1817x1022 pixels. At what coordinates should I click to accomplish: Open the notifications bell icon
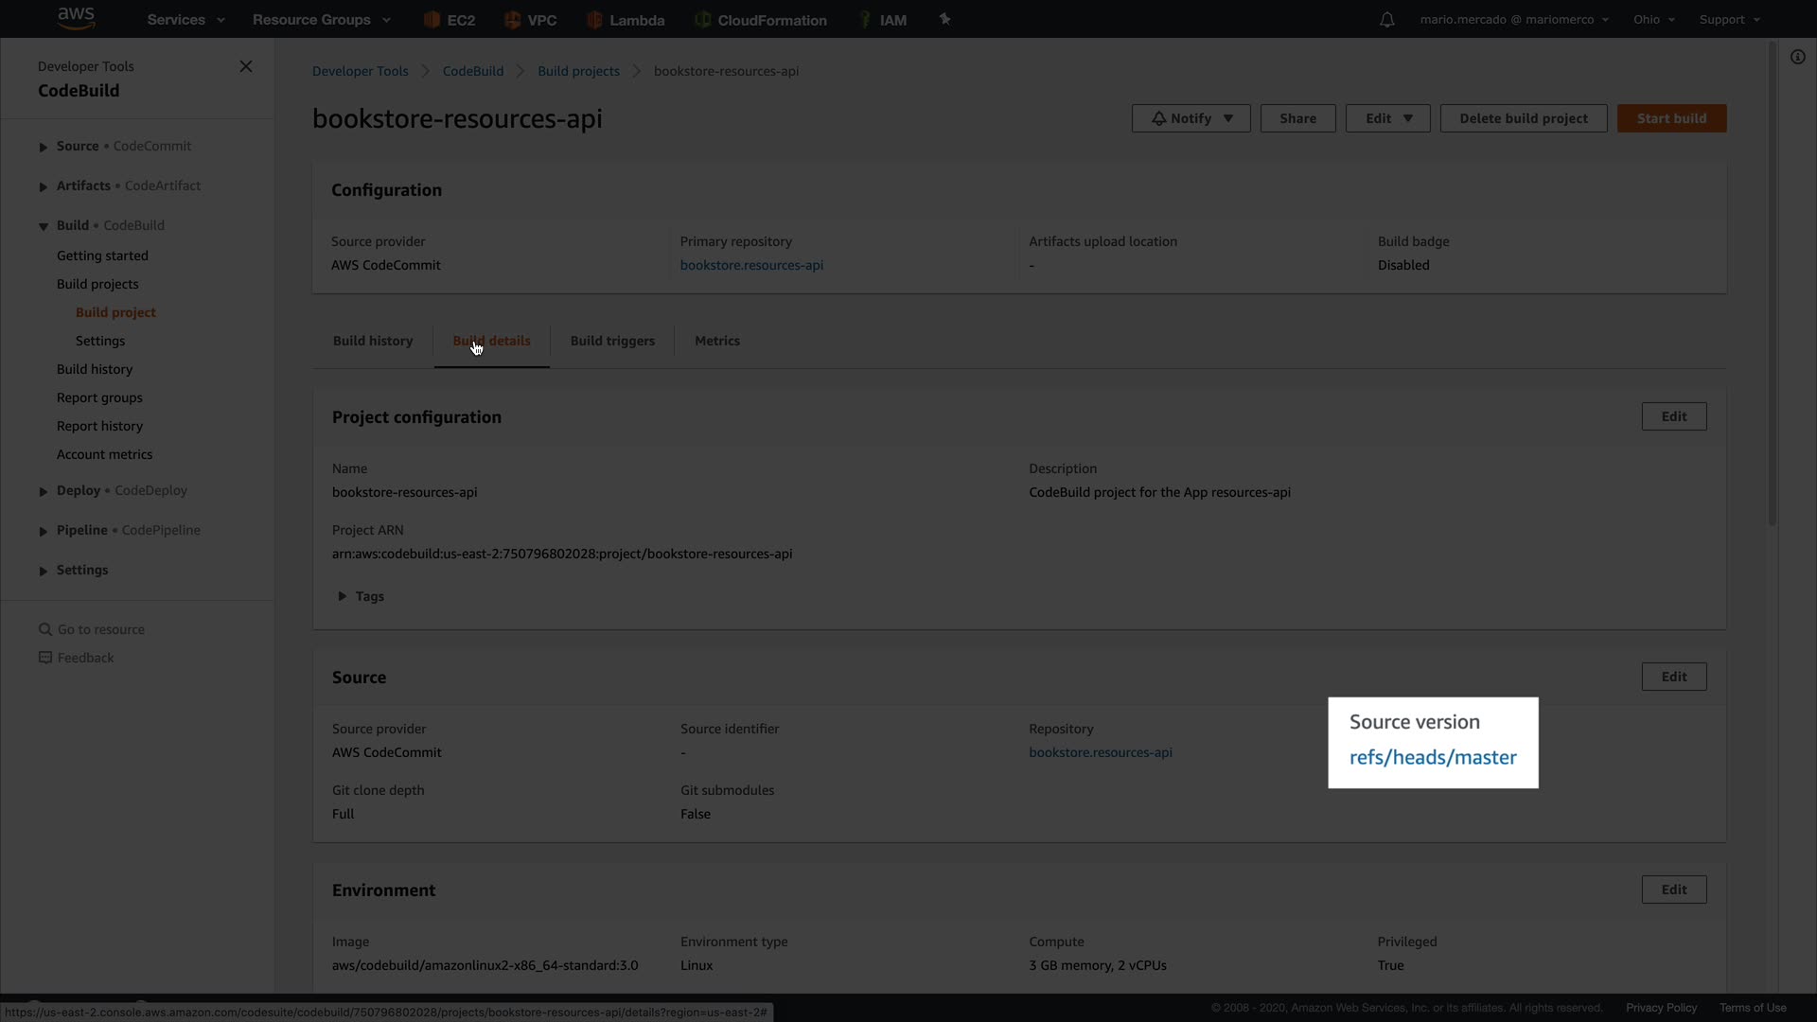pos(1386,20)
